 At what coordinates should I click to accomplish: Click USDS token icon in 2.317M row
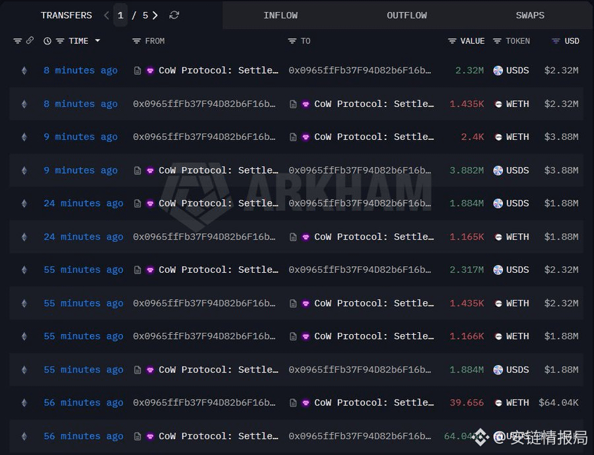pyautogui.click(x=498, y=270)
